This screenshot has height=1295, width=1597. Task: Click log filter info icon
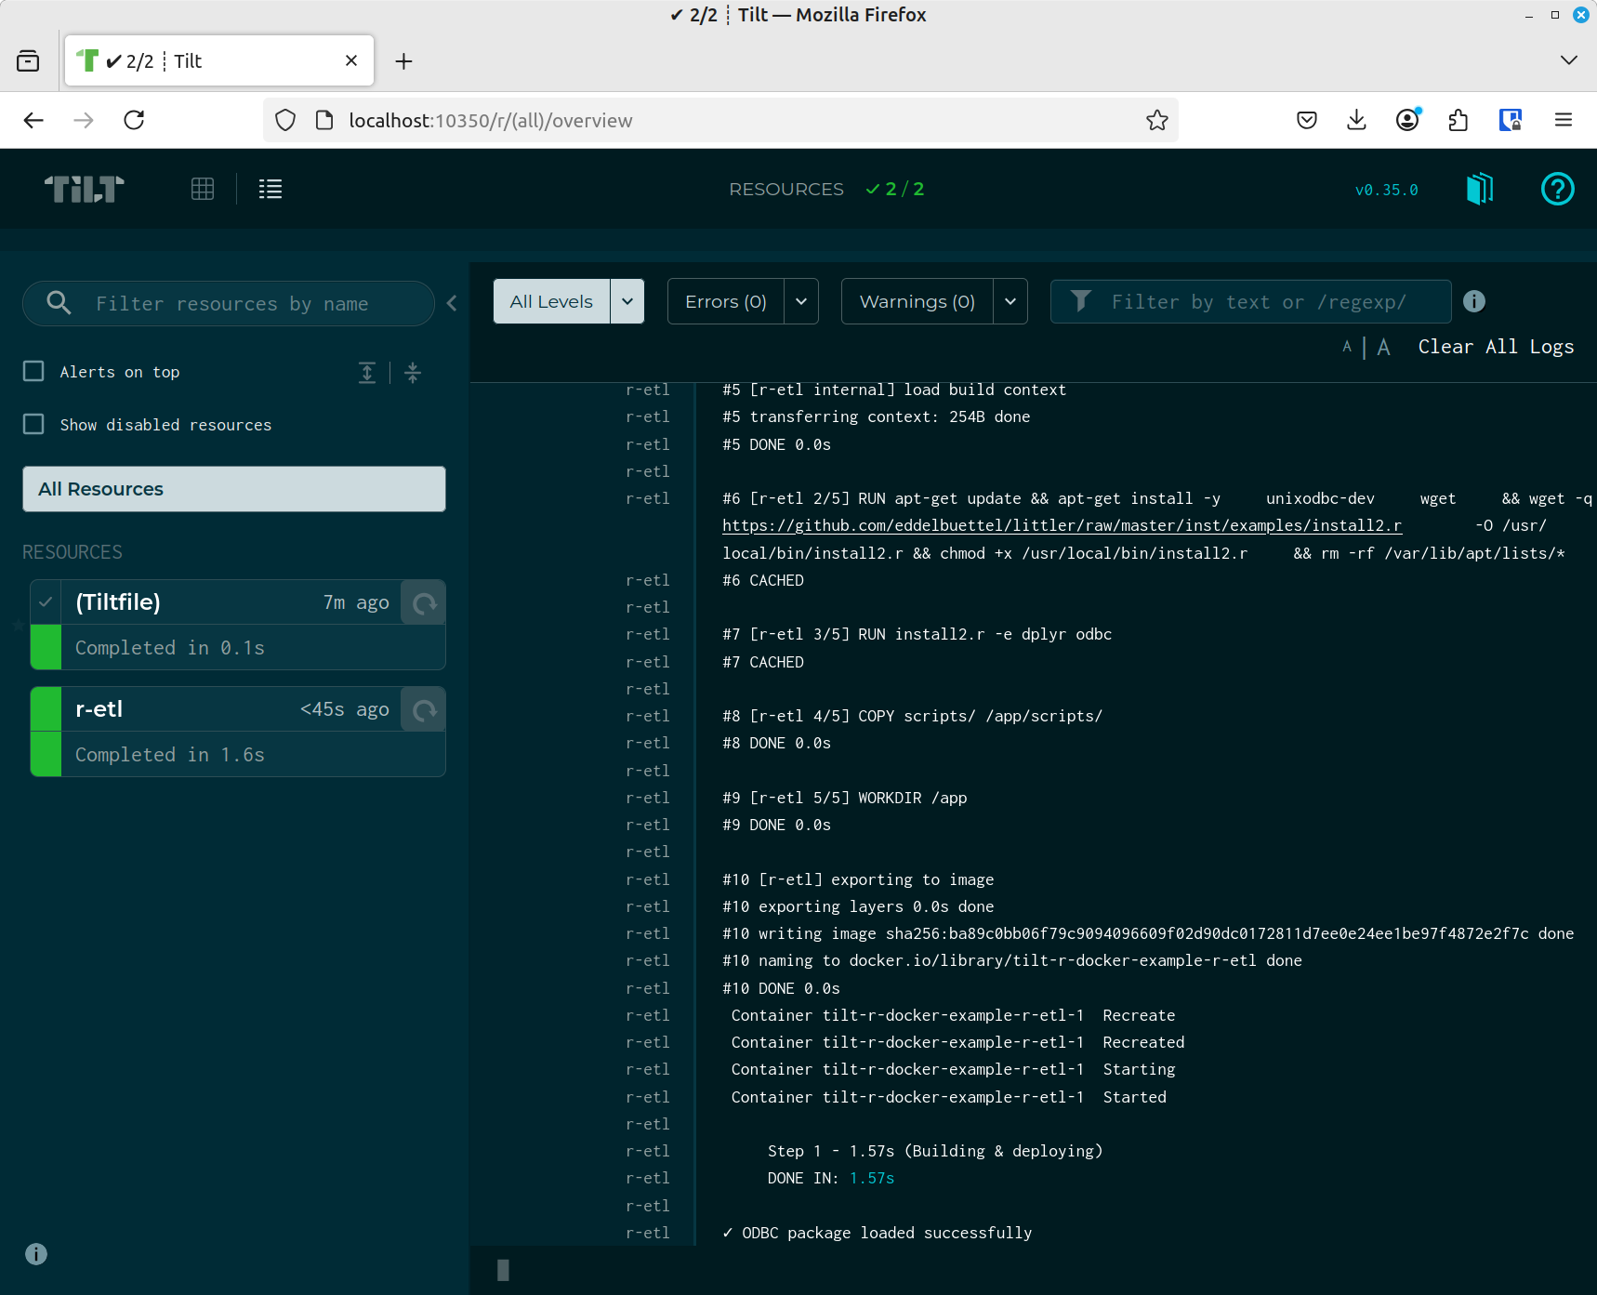(x=1474, y=301)
